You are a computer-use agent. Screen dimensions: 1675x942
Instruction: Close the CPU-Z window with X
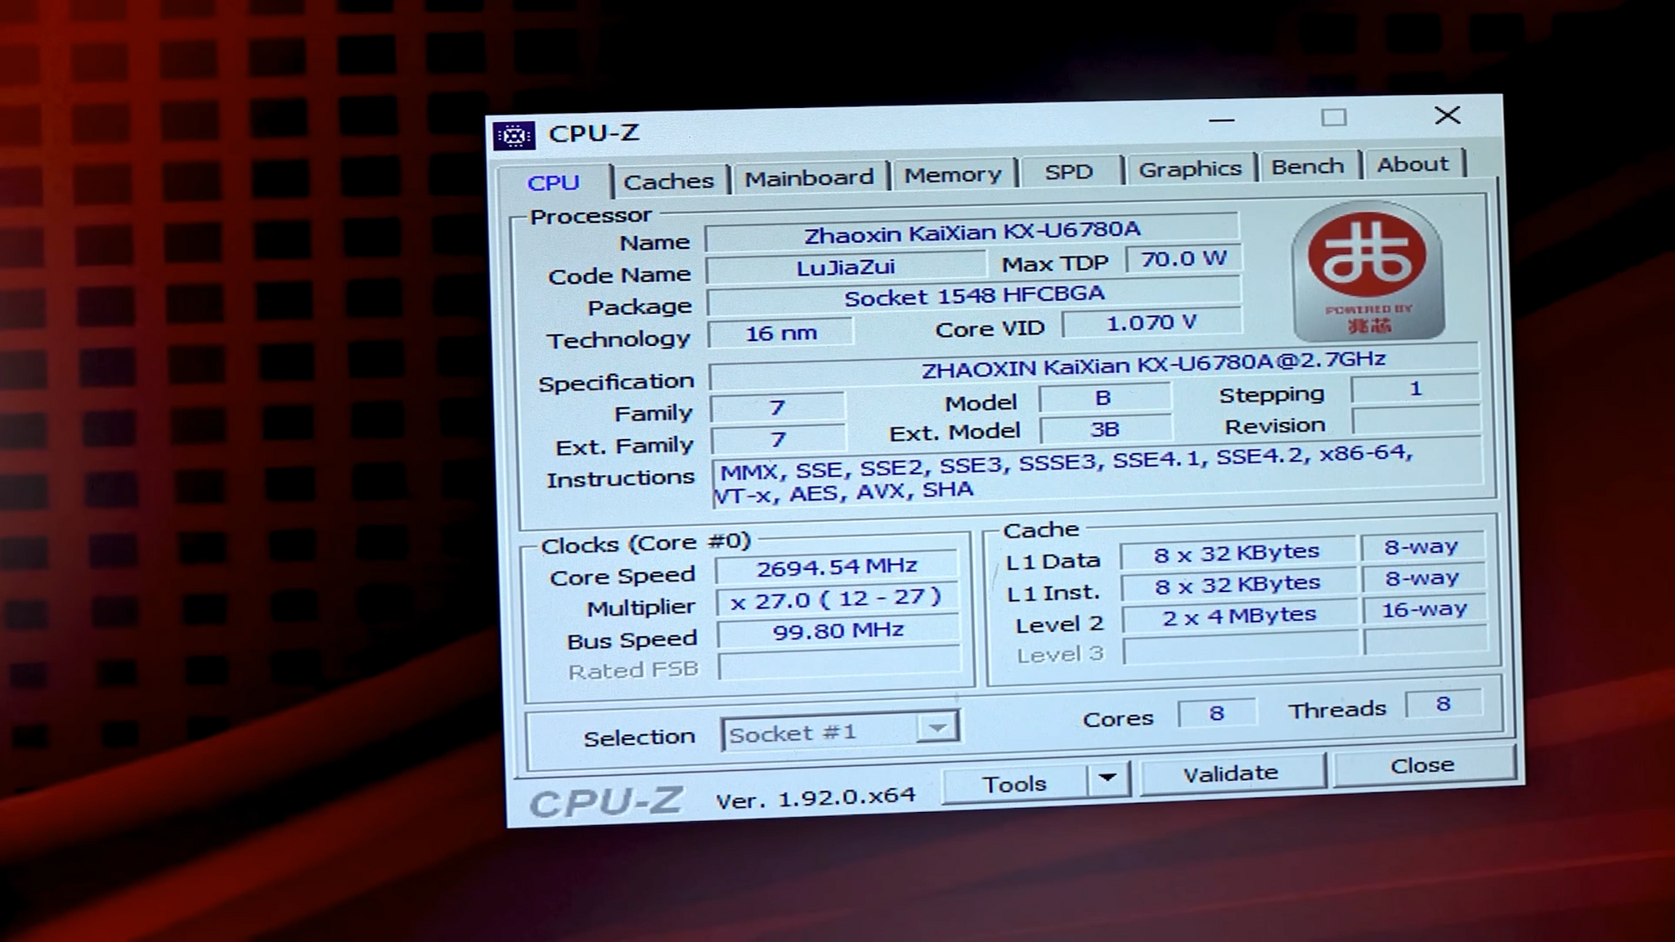coord(1448,115)
